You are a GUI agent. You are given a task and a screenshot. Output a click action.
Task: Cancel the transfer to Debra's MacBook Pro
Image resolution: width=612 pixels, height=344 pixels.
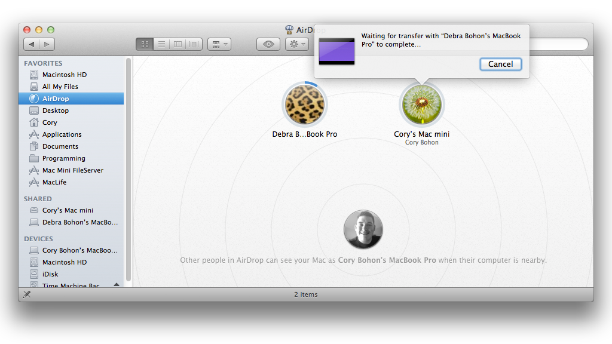tap(500, 64)
